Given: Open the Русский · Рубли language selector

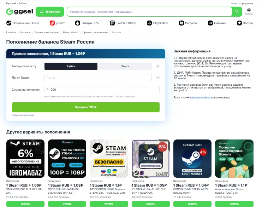Looking at the screenshot, I should coord(16,3).
